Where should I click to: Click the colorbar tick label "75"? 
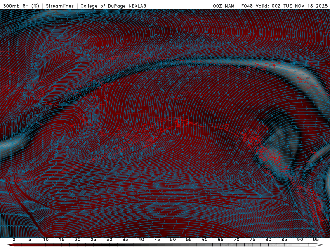[252, 240]
